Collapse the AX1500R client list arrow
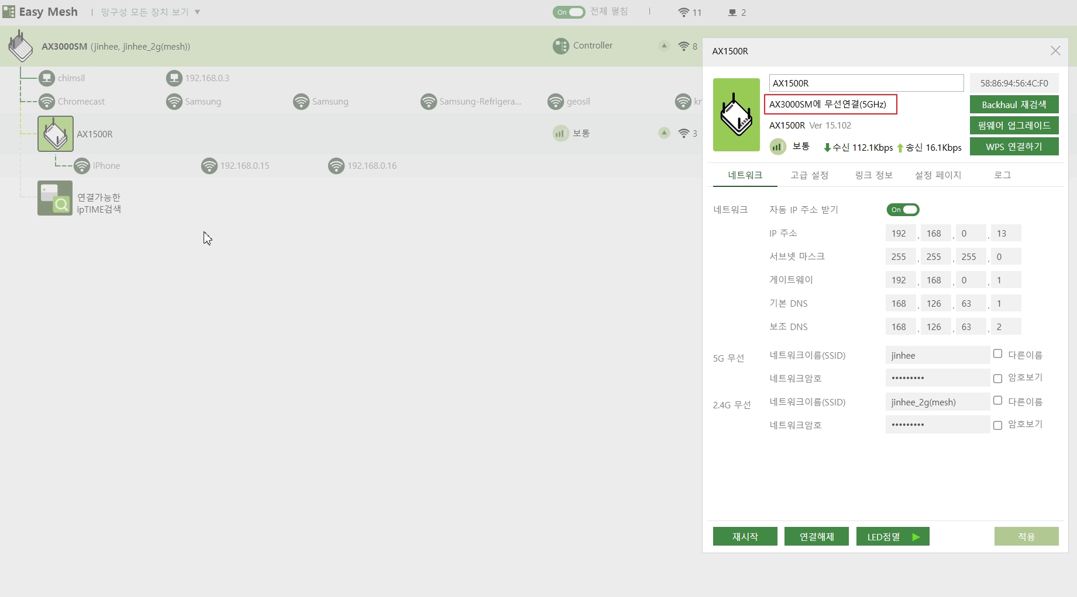 point(664,133)
